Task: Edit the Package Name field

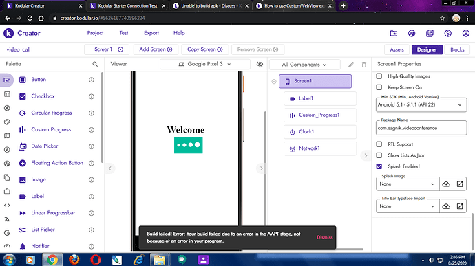Action: pos(421,128)
